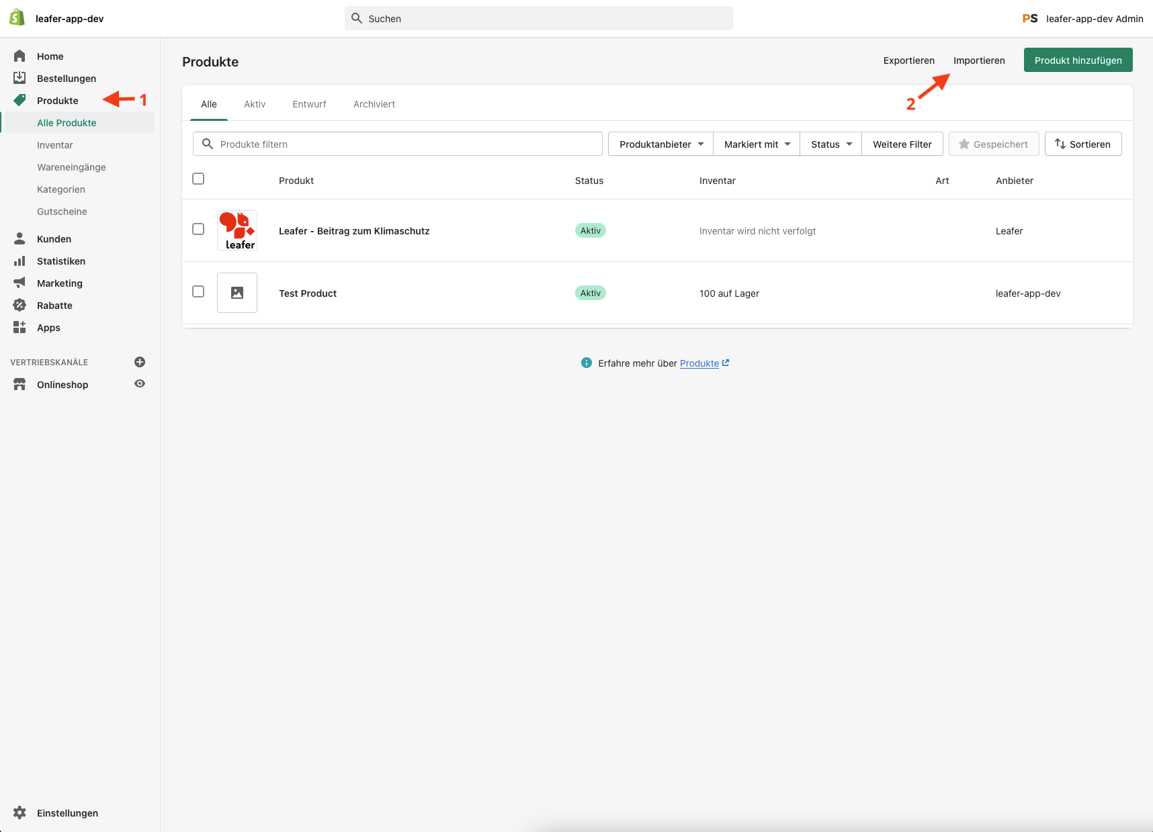
Task: Open the Produktanbieter dropdown
Action: point(660,144)
